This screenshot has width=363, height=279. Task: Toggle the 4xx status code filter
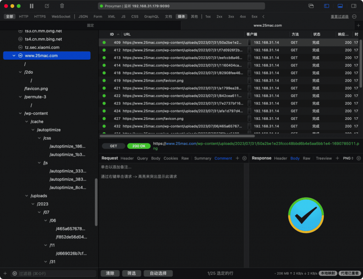(243, 17)
